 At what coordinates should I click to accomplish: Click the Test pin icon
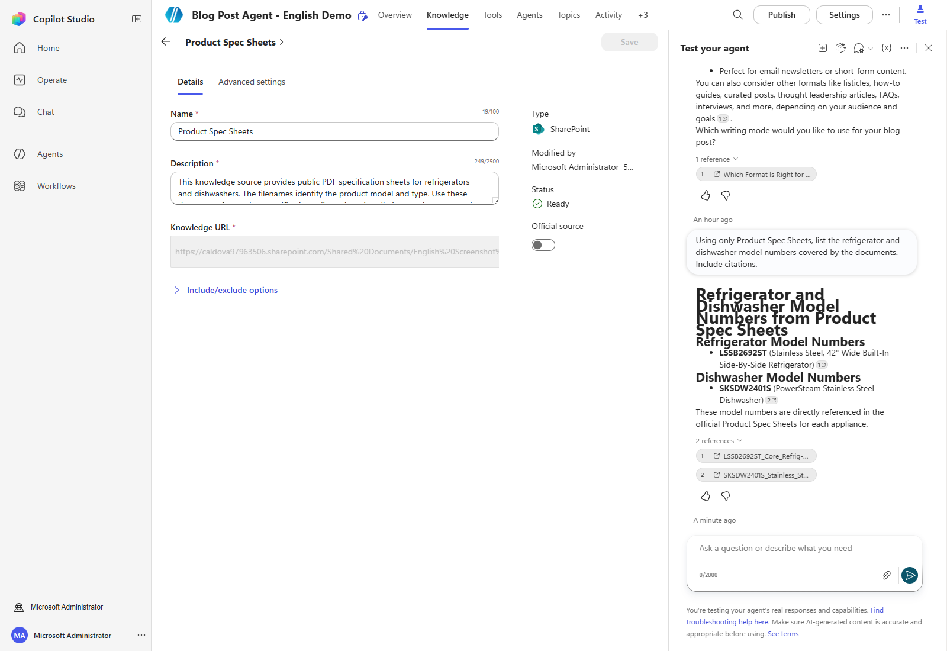point(920,14)
